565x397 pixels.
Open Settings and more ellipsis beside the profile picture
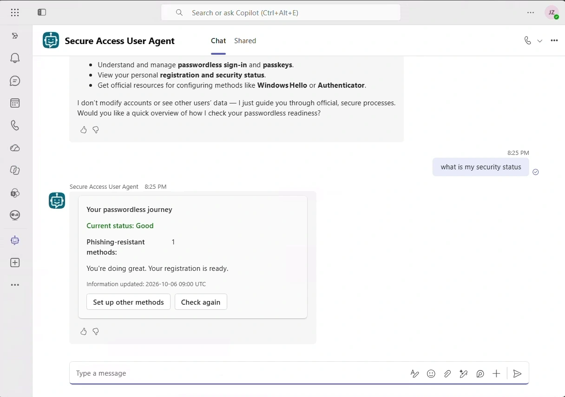click(x=531, y=13)
